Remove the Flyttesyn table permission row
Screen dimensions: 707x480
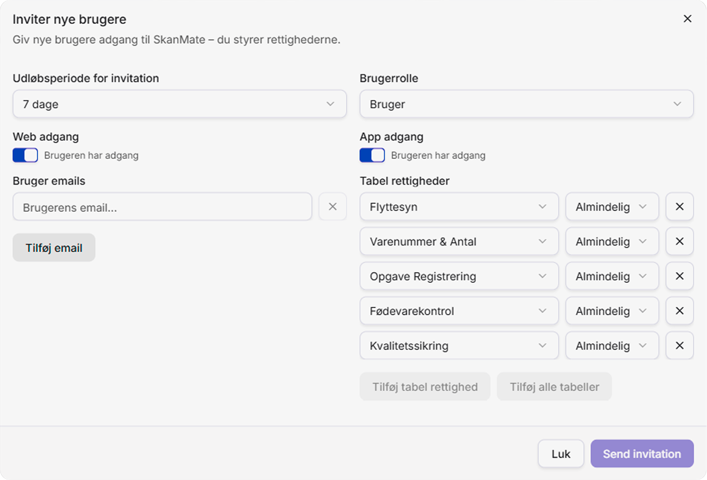pyautogui.click(x=679, y=206)
